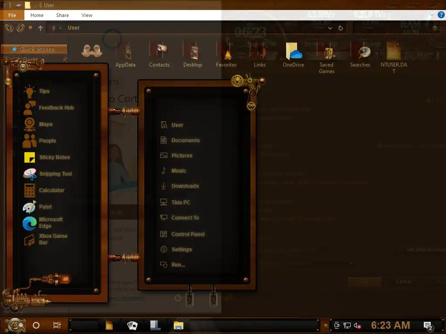Open address bar history dropdown
This screenshot has width=446, height=334.
[330, 28]
